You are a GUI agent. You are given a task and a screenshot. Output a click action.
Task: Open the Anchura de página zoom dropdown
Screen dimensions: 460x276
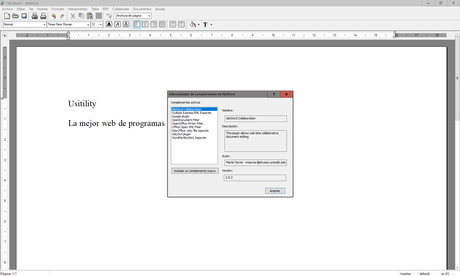[x=149, y=16]
